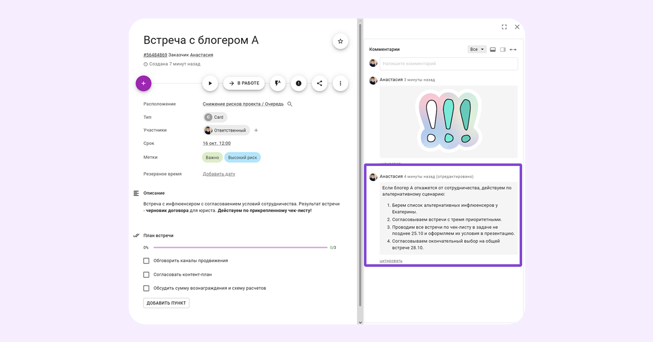Screen dimensions: 653x342
Task: Click 'Добавить пункт' button
Action: point(166,303)
